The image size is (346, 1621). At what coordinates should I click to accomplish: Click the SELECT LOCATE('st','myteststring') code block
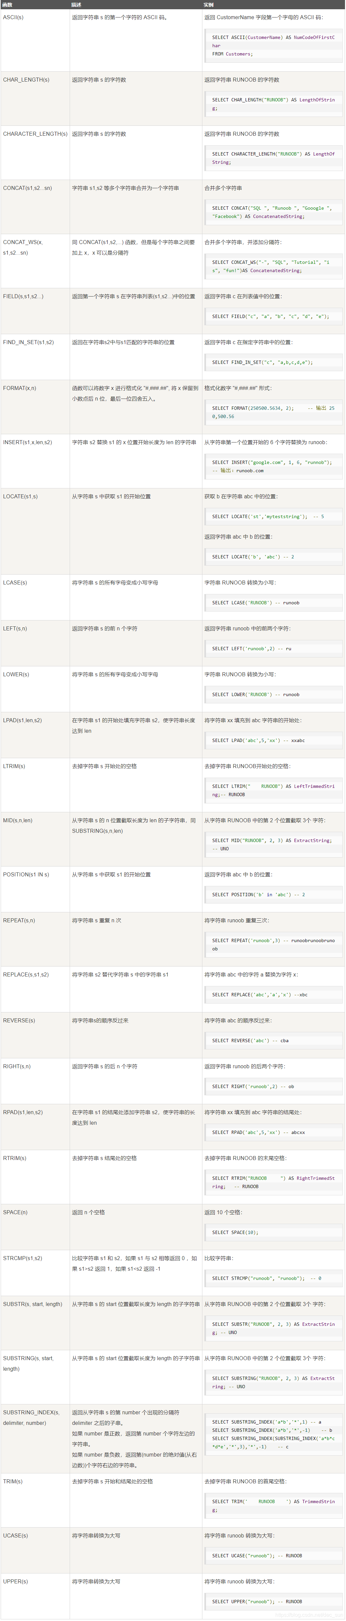pyautogui.click(x=274, y=517)
